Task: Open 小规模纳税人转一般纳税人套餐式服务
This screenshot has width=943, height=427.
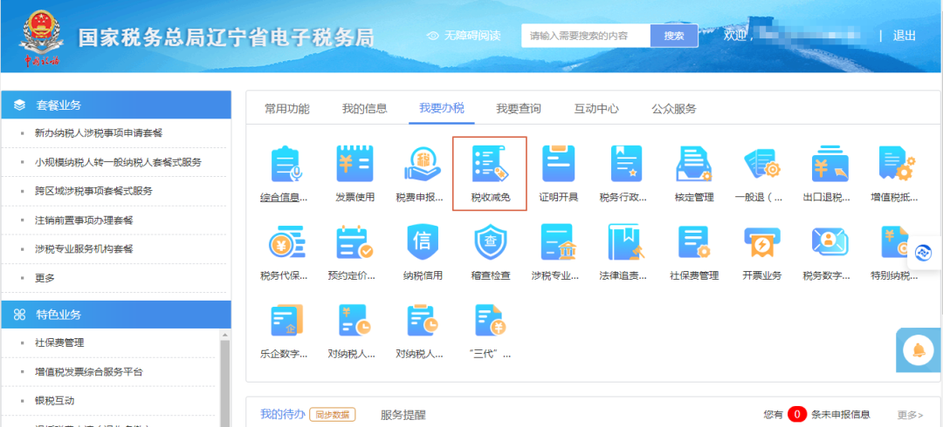Action: click(118, 162)
